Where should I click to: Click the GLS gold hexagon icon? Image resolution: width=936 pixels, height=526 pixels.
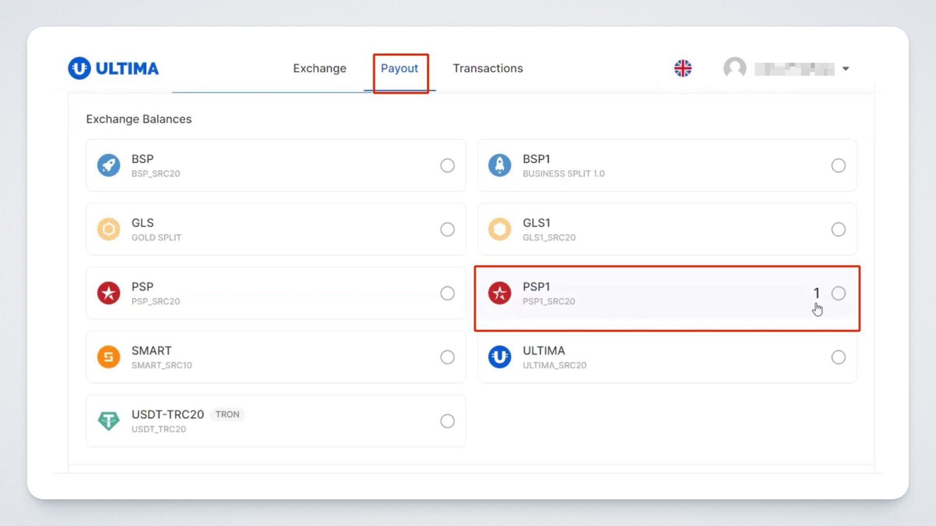[x=108, y=229]
